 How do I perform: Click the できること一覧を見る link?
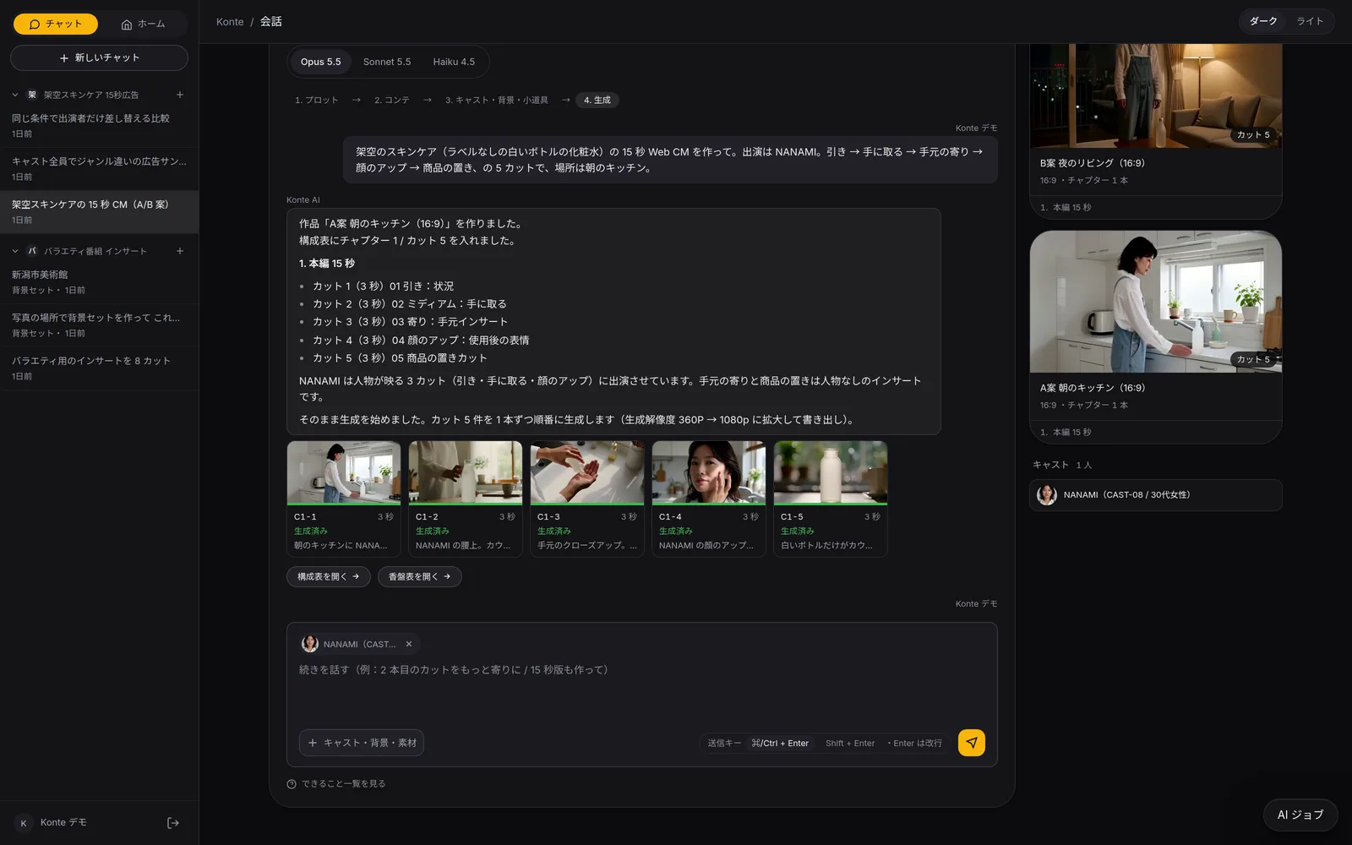pyautogui.click(x=344, y=784)
